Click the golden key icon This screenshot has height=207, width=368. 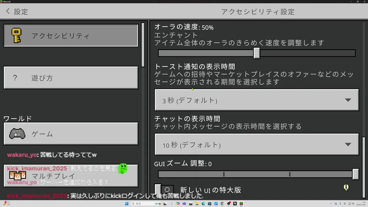[16, 36]
